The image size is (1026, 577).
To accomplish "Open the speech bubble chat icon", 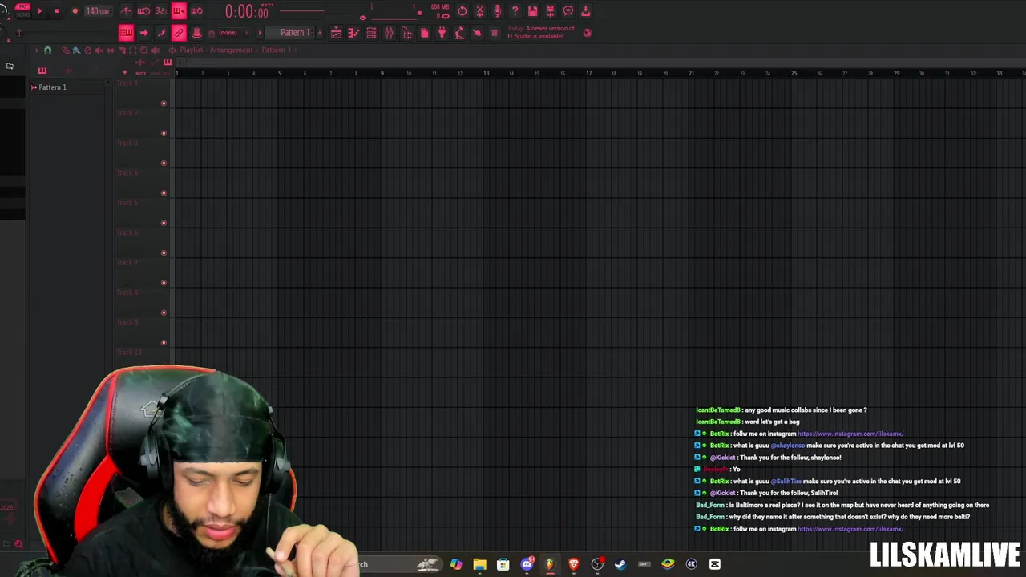I will click(x=568, y=11).
